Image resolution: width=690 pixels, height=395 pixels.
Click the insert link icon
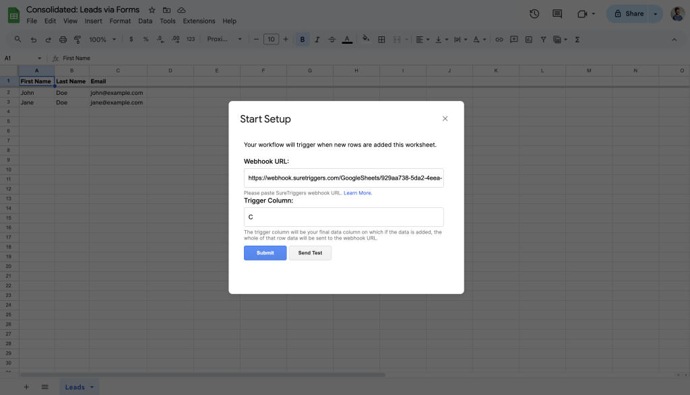[499, 40]
